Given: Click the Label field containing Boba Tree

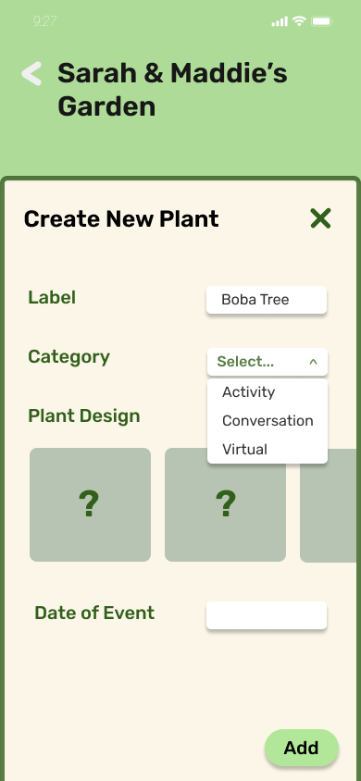Looking at the screenshot, I should pos(267,300).
